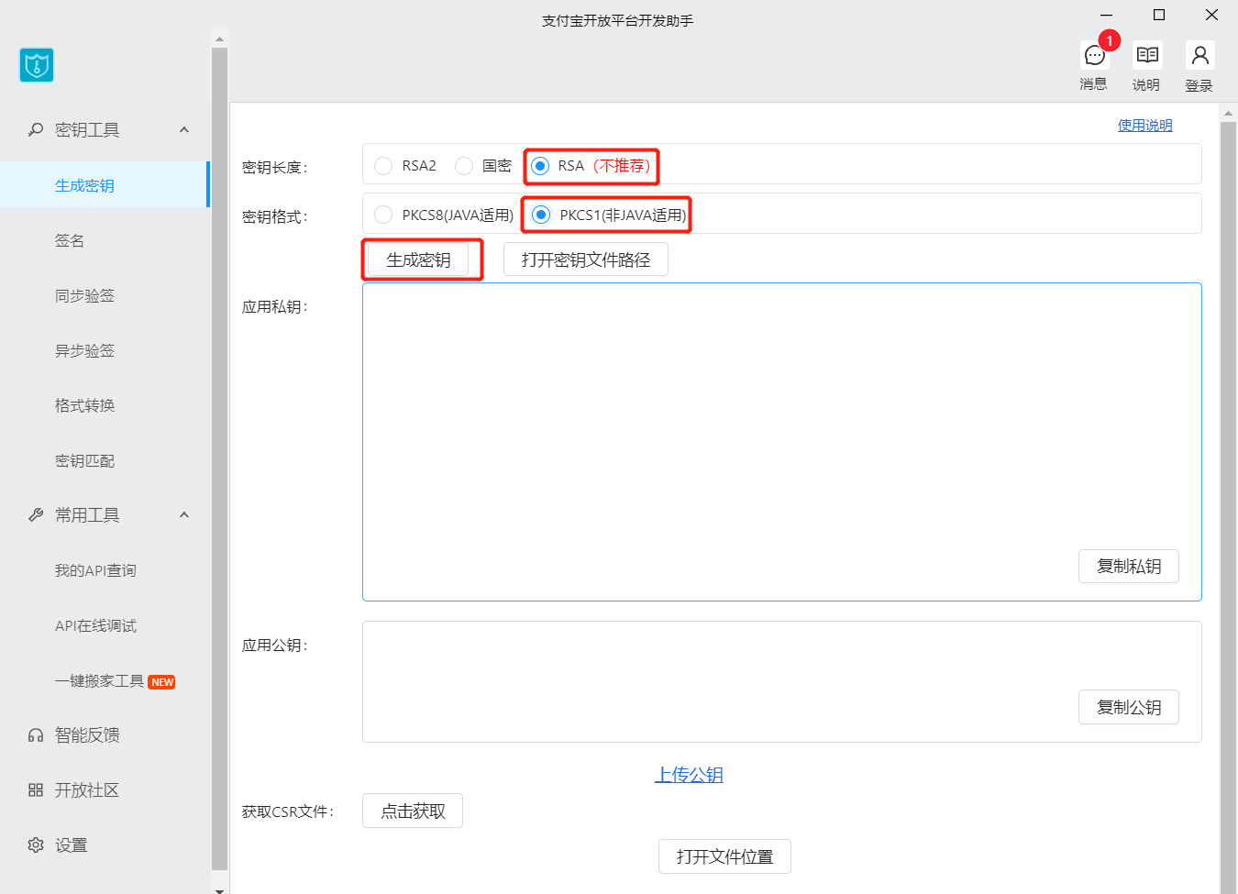This screenshot has height=894, width=1238.
Task: Collapse the 常用工具 section chevron
Action: [x=184, y=515]
